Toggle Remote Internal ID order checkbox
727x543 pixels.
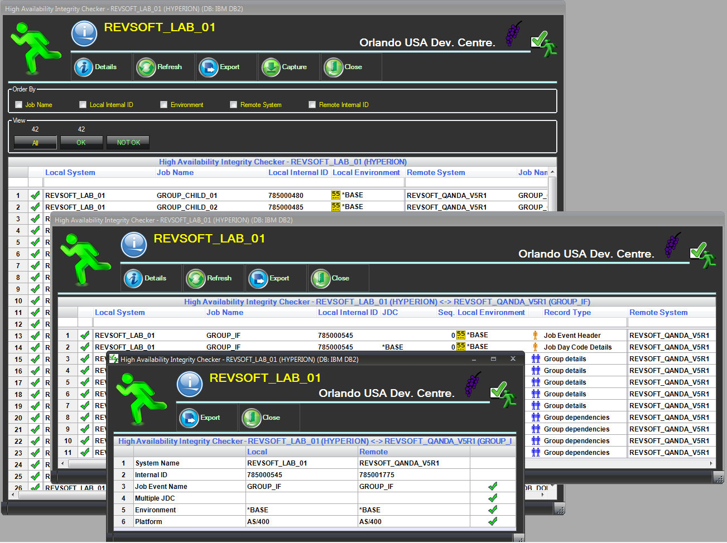tap(312, 105)
